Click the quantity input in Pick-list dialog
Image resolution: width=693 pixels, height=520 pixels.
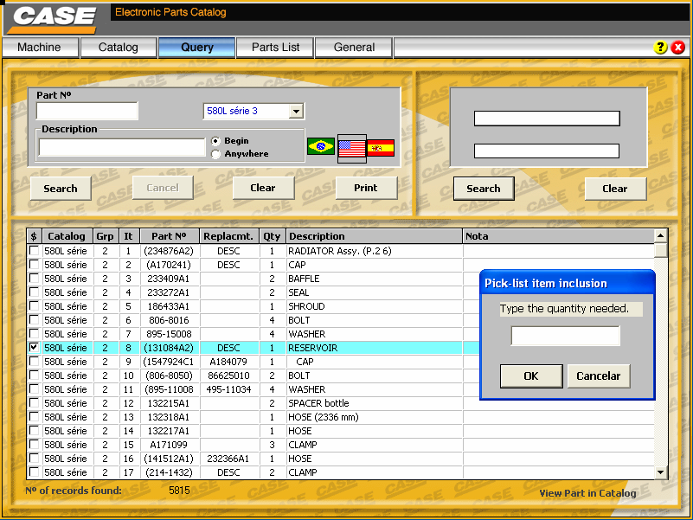click(565, 336)
